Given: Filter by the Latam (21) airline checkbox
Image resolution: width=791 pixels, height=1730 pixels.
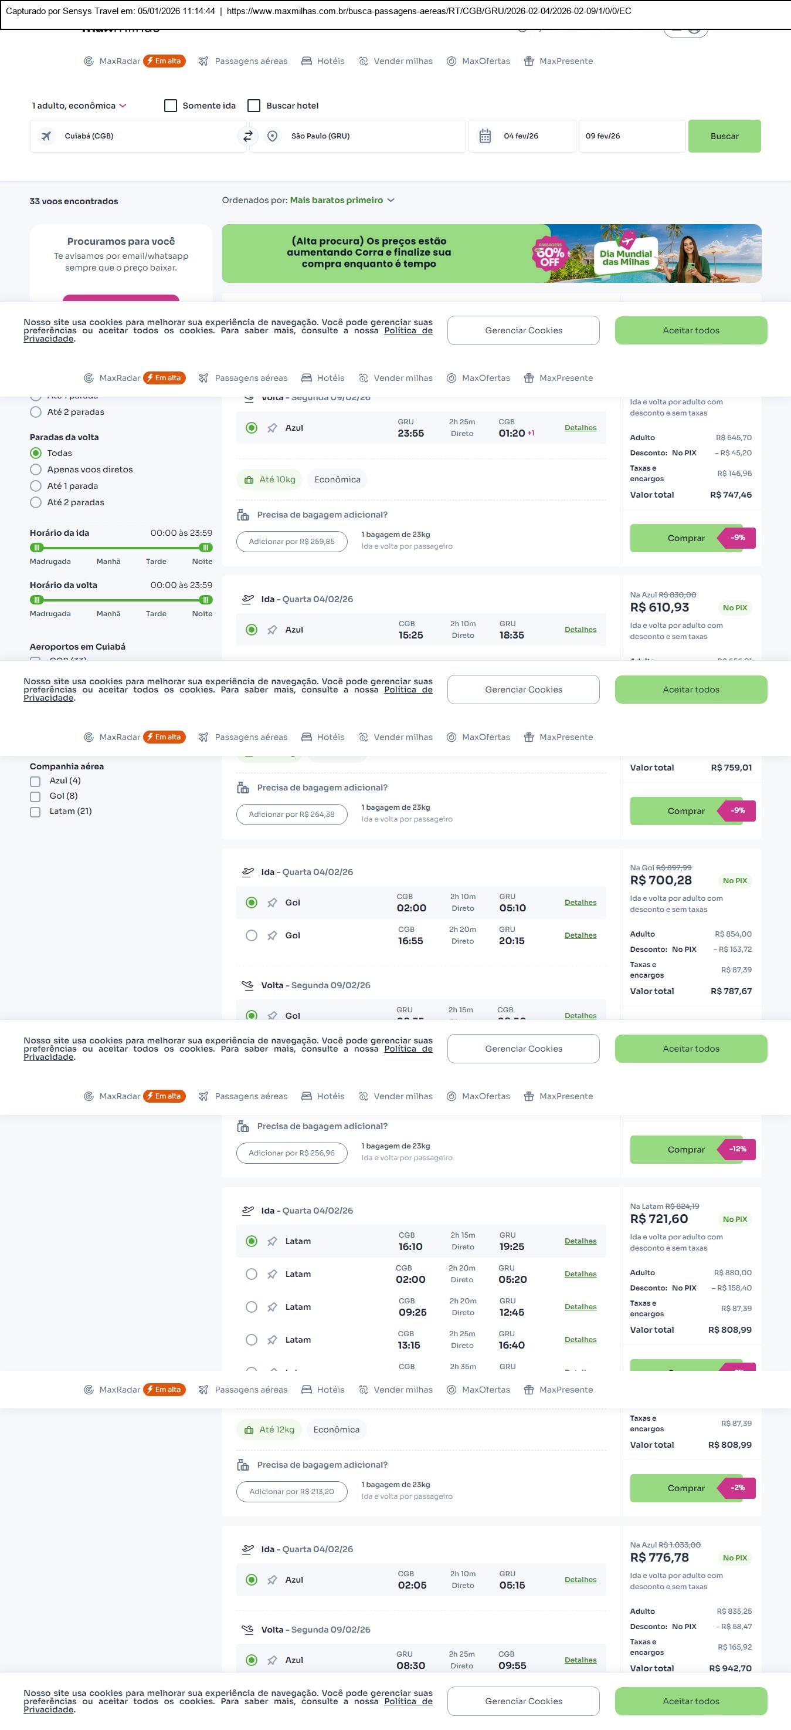Looking at the screenshot, I should coord(36,812).
